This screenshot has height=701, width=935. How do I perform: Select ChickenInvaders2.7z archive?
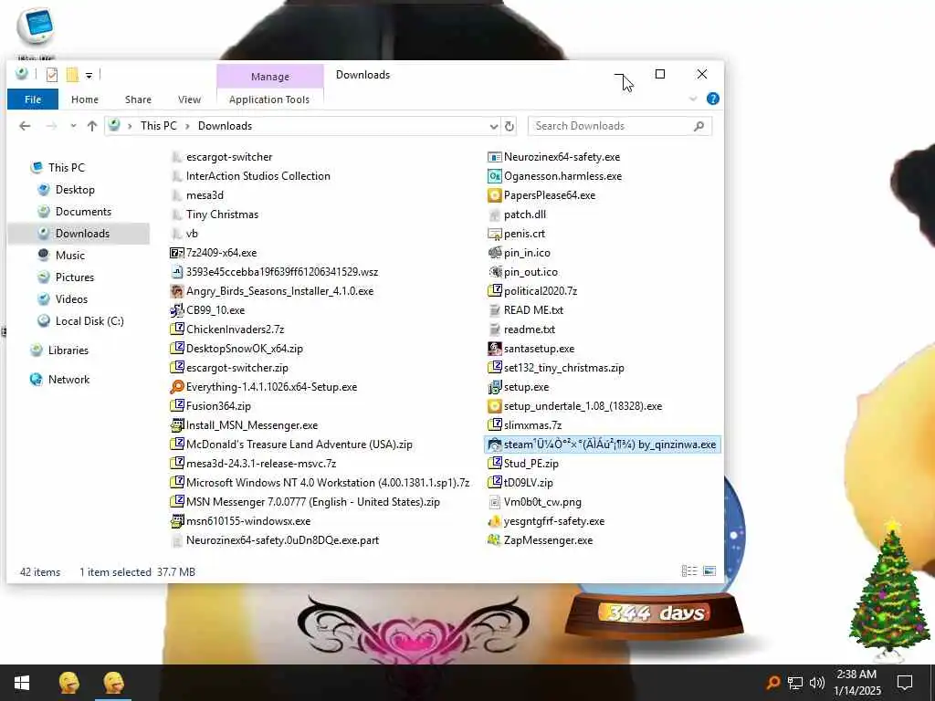235,329
